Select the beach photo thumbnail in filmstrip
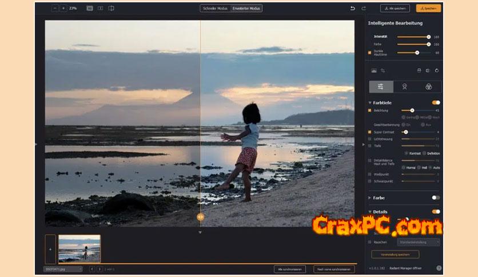The image size is (478, 277). click(x=79, y=248)
